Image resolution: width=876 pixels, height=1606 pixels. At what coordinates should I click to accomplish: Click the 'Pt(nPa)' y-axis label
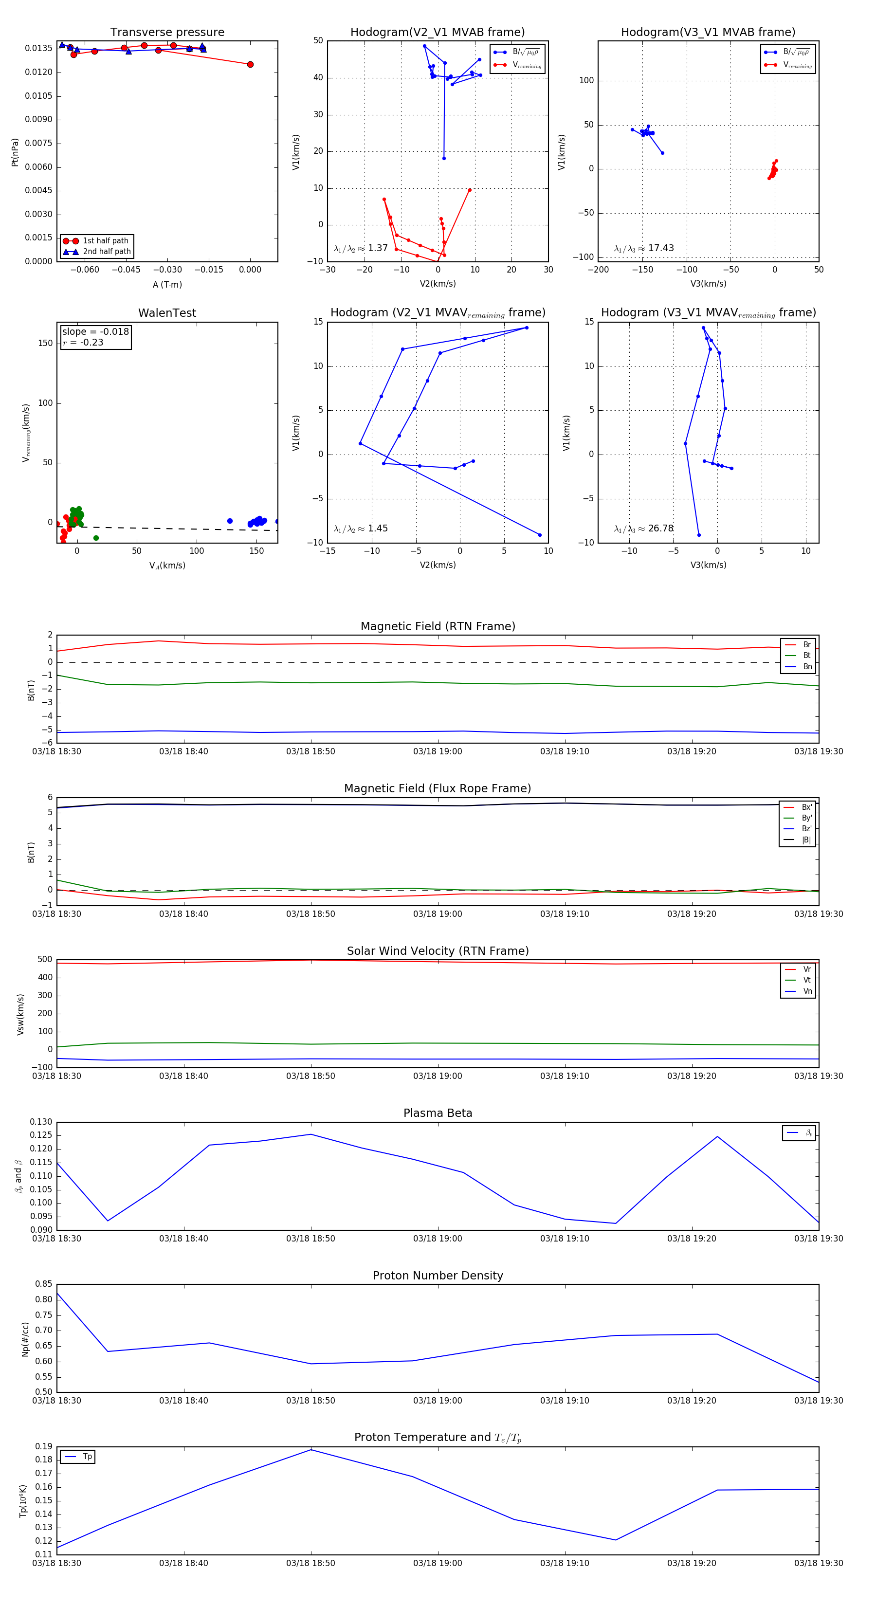click(15, 152)
